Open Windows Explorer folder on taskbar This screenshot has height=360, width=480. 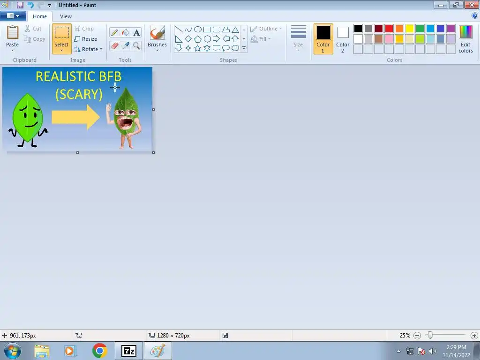[x=42, y=351]
